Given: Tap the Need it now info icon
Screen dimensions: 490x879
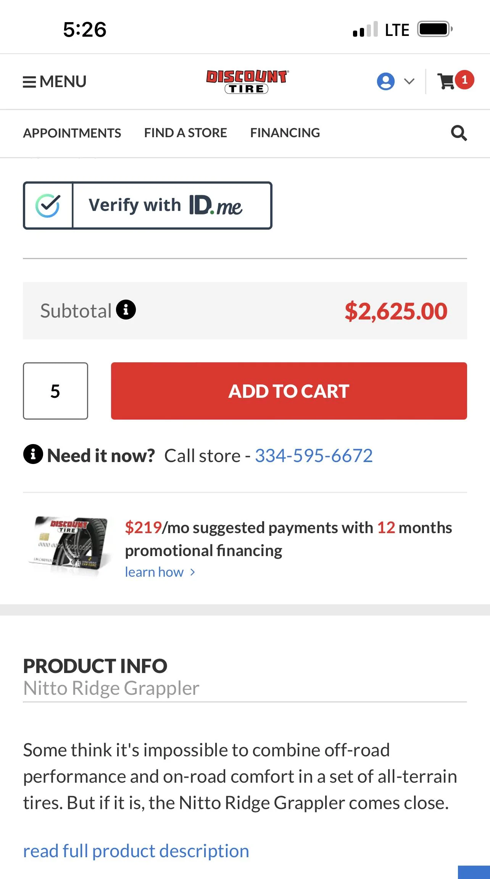Looking at the screenshot, I should click(33, 454).
